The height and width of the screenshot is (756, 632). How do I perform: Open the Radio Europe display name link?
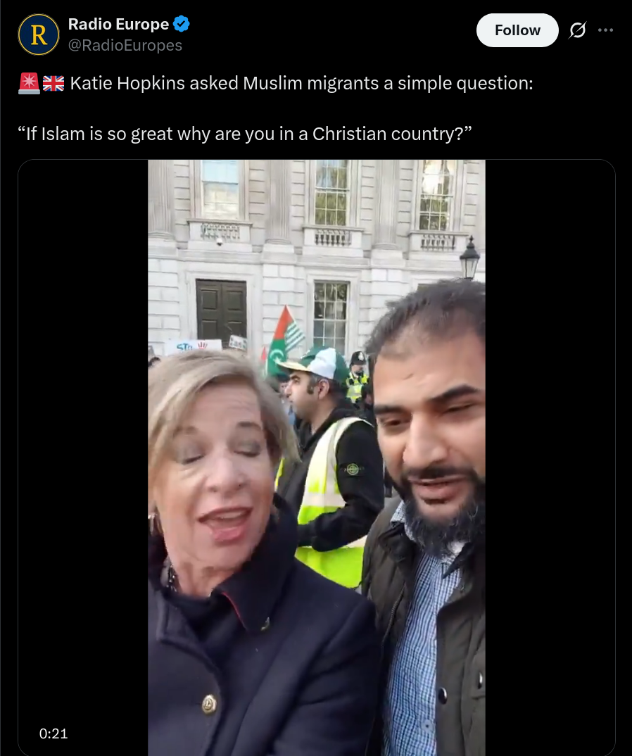click(119, 24)
